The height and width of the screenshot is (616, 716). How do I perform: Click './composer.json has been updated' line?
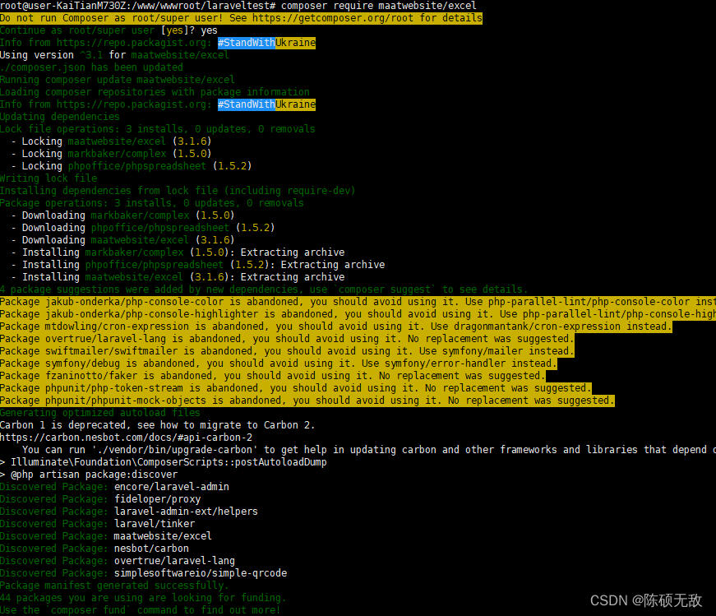click(91, 67)
